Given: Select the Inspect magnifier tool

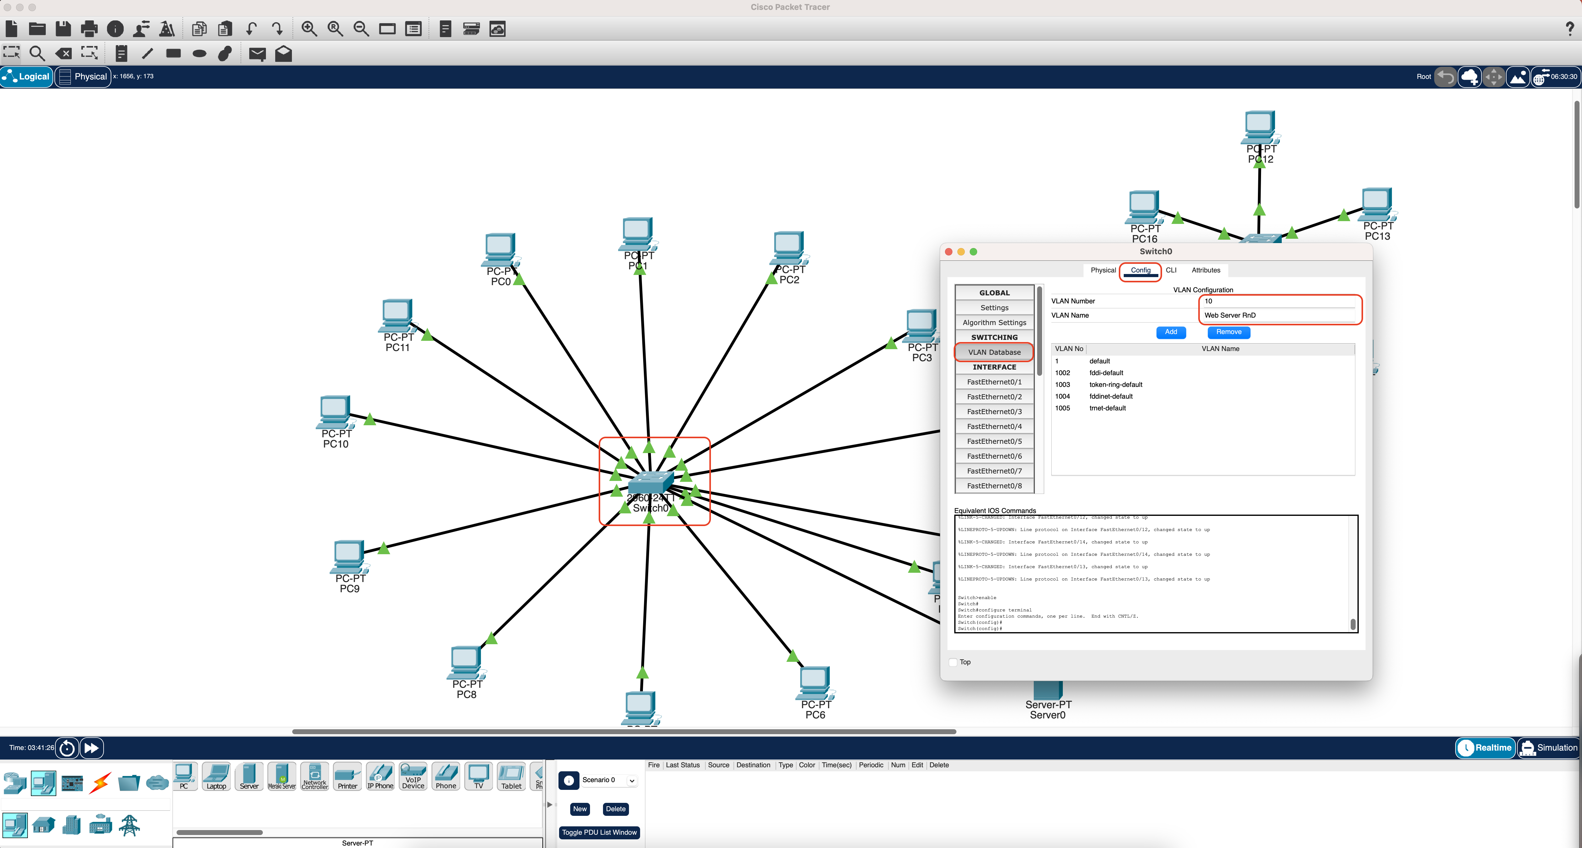Looking at the screenshot, I should click(x=37, y=54).
